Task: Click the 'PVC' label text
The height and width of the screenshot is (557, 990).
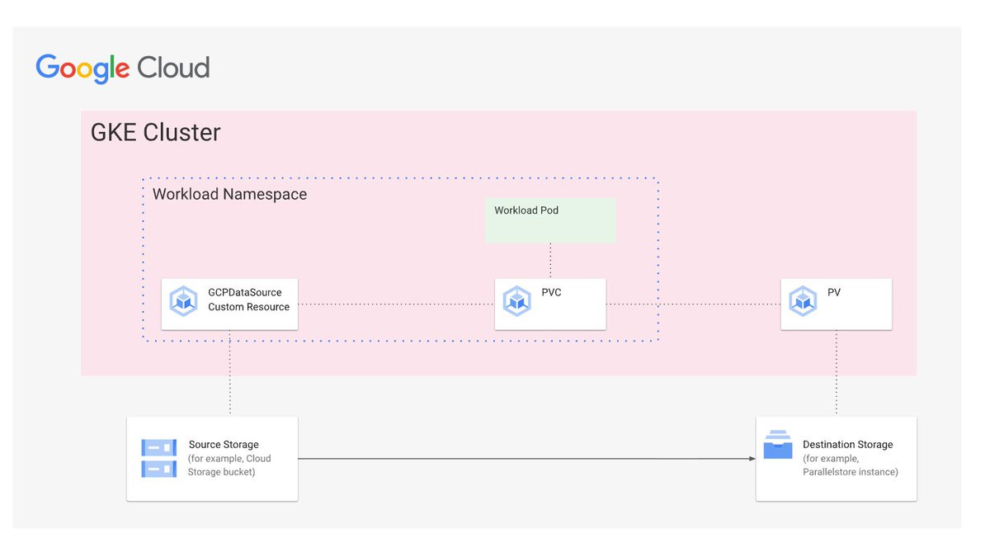Action: 551,292
